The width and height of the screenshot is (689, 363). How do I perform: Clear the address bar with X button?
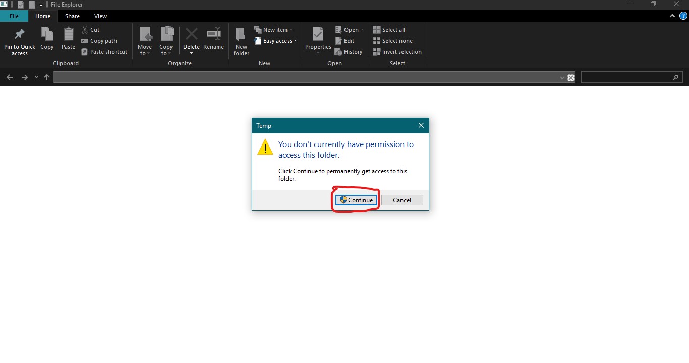(571, 78)
